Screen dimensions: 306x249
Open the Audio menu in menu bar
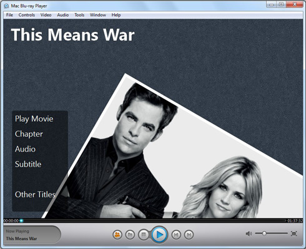(63, 15)
